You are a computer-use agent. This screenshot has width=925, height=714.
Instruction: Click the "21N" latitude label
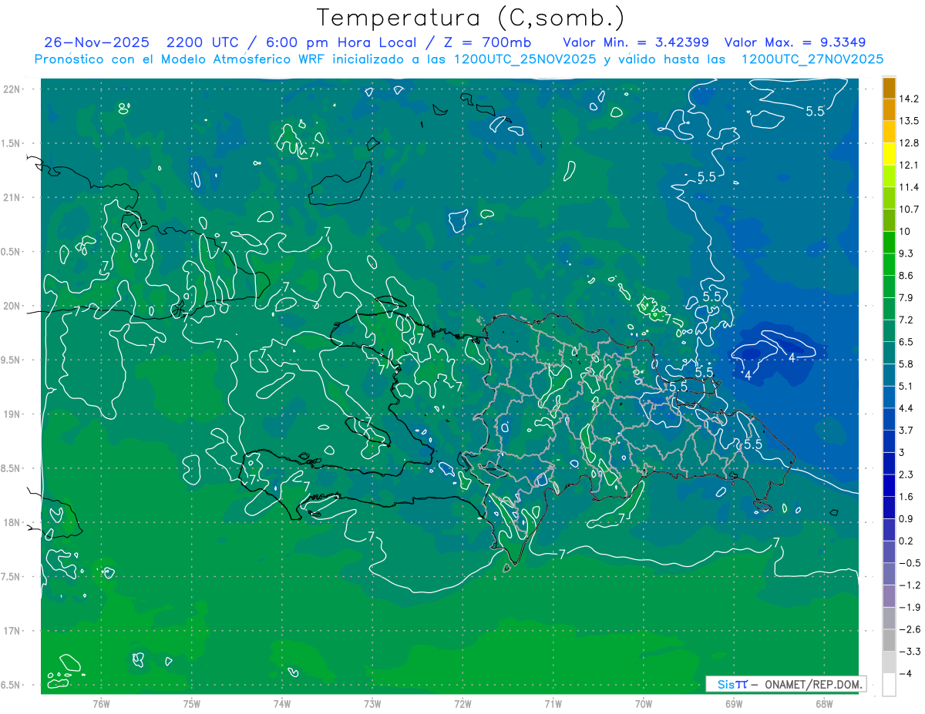12,198
